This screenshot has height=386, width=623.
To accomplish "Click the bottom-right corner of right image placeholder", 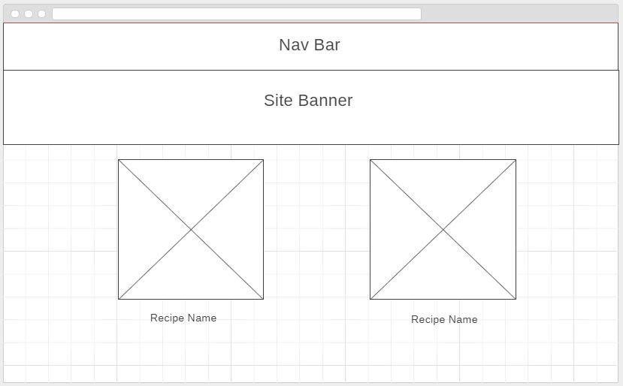I will pyautogui.click(x=516, y=299).
